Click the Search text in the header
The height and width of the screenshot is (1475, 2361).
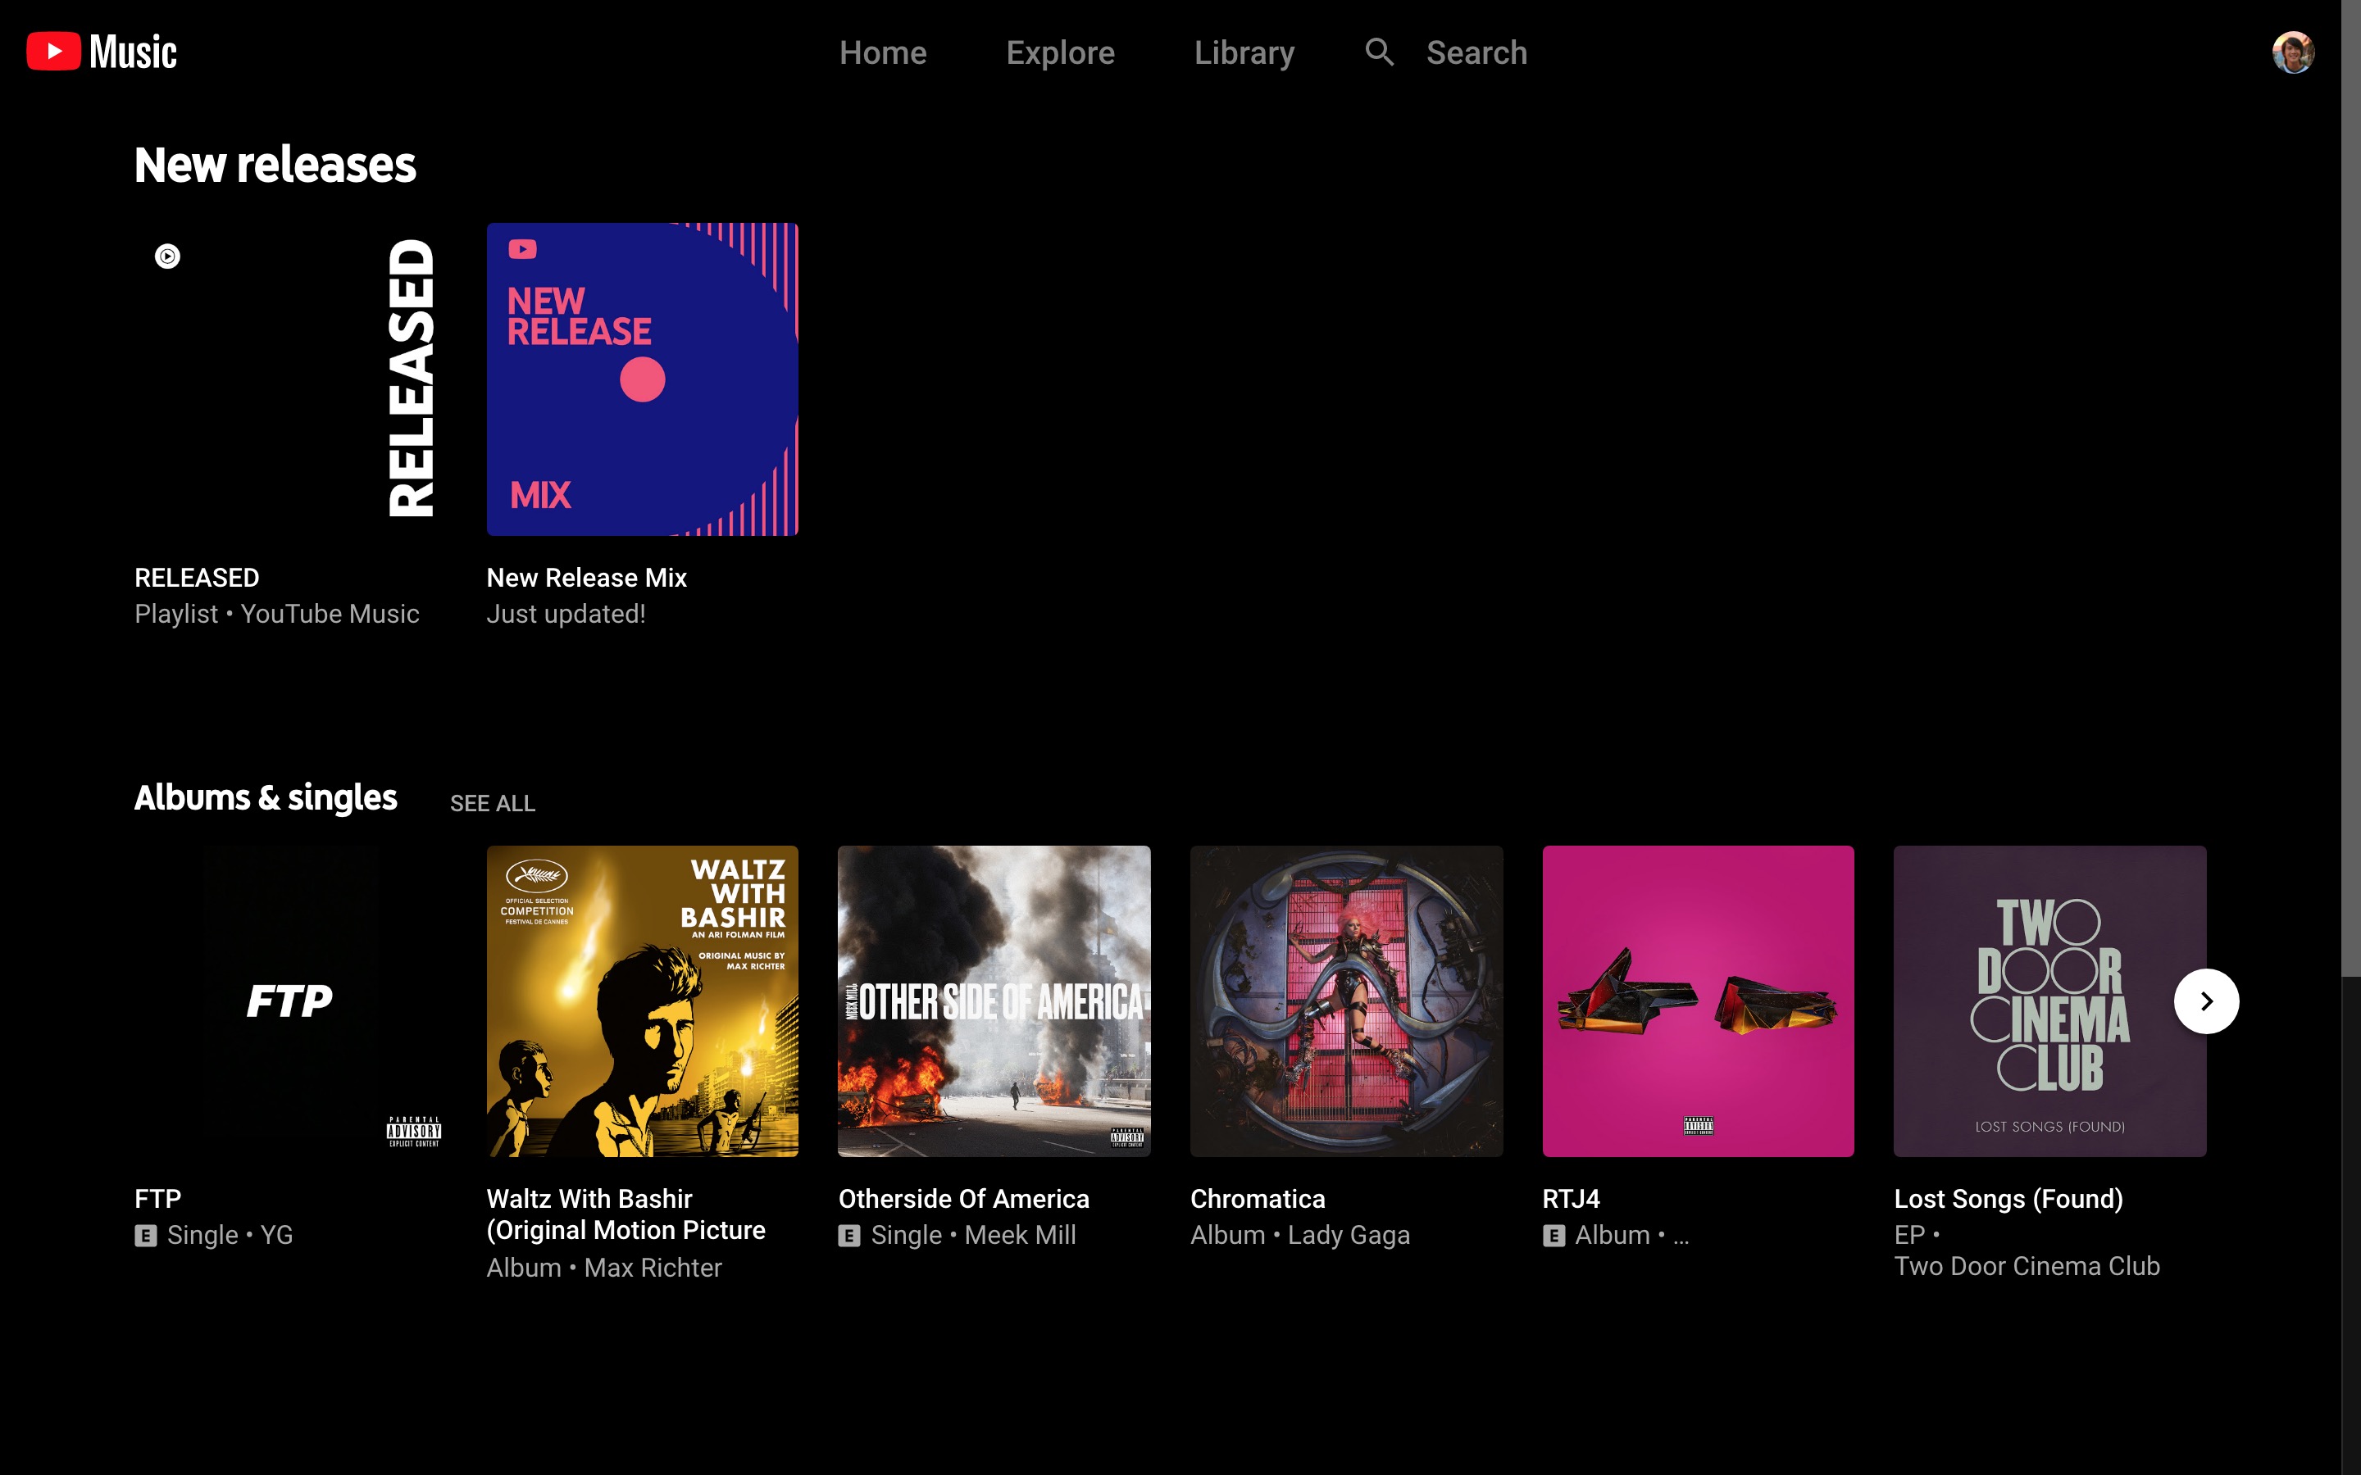click(x=1476, y=52)
